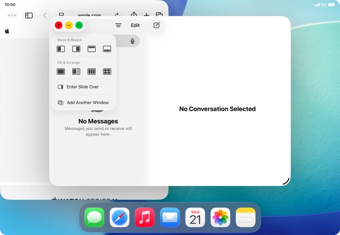The image size is (340, 235).
Task: Choose Add Another Window
Action: tap(84, 102)
